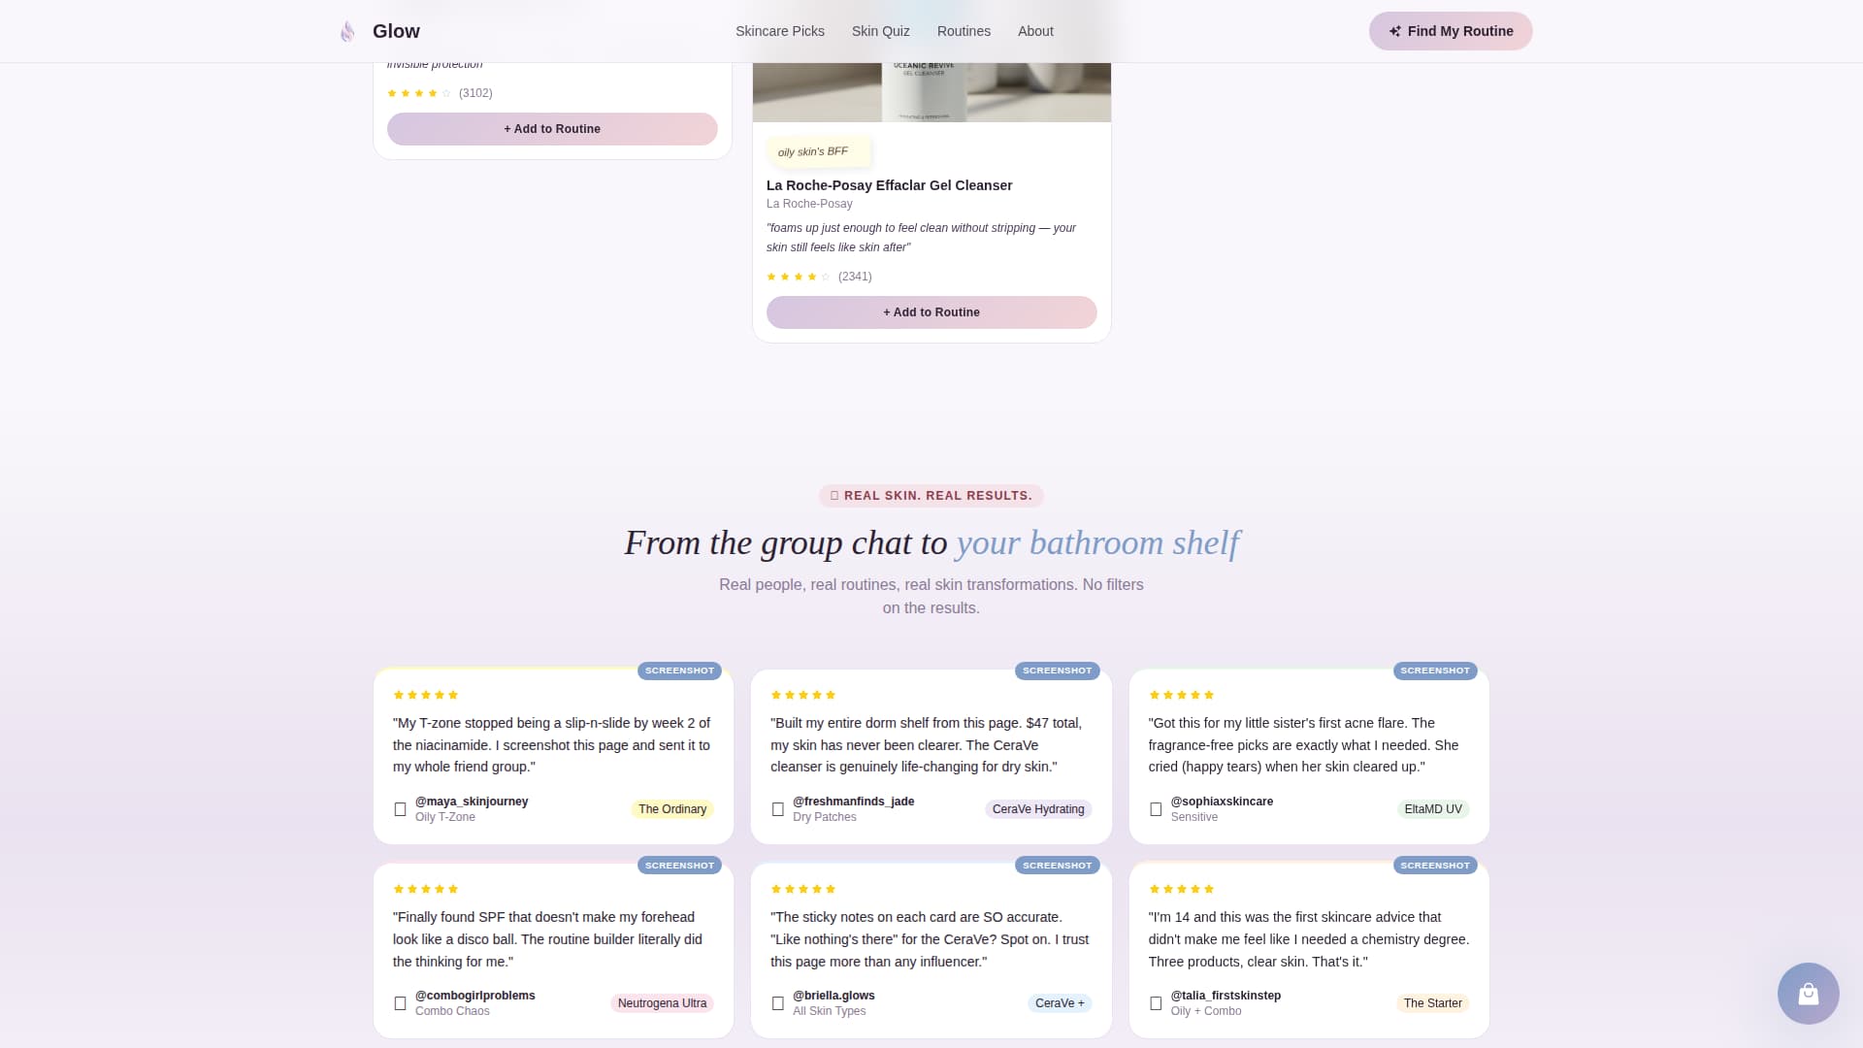This screenshot has height=1048, width=1863.
Task: Navigate to the About page
Action: coord(1034,31)
